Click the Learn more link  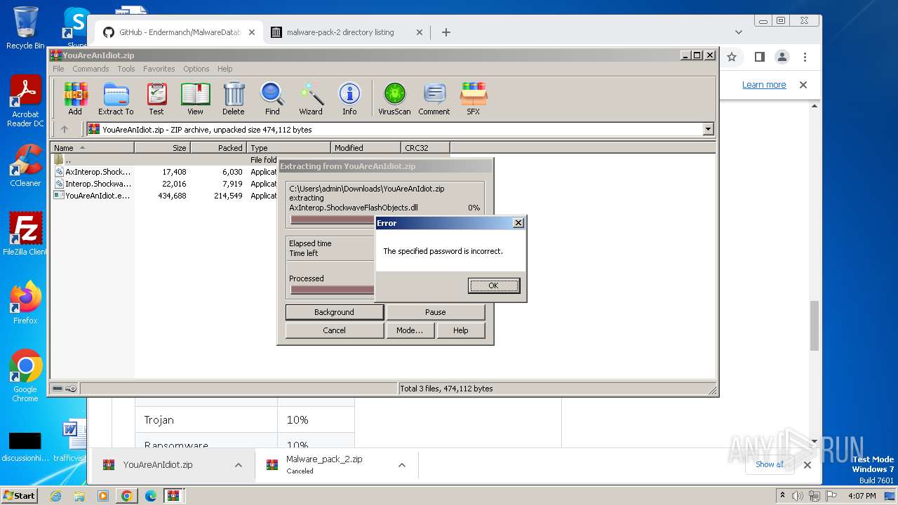pos(764,85)
